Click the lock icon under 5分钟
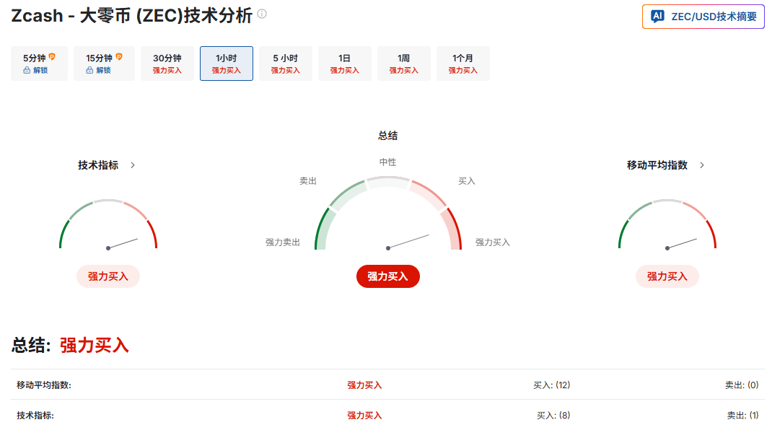This screenshot has height=425, width=772. 27,71
